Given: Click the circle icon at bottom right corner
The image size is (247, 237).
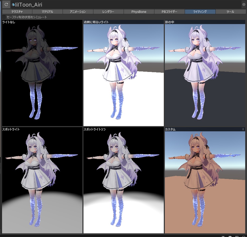Looking at the screenshot, I should click(x=243, y=236).
